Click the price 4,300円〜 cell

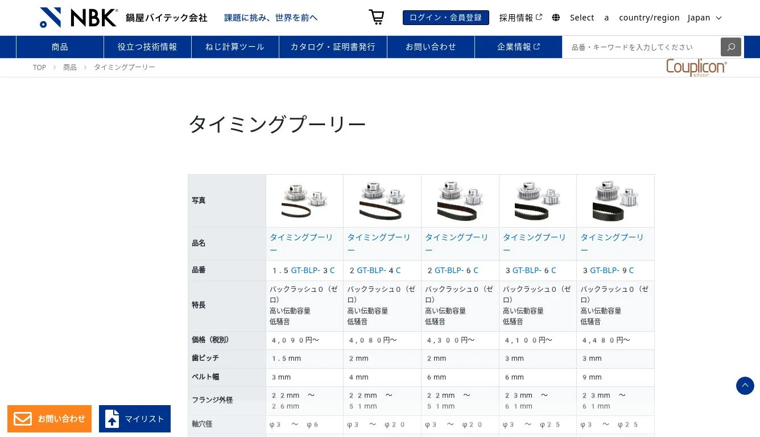pos(460,340)
